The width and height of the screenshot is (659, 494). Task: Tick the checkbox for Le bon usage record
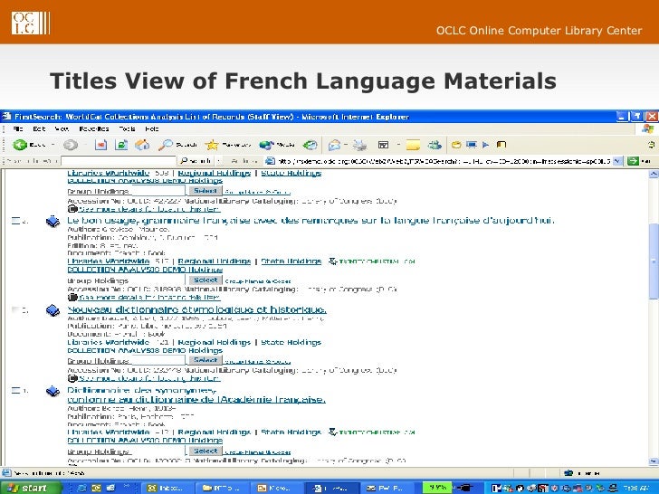pos(15,221)
